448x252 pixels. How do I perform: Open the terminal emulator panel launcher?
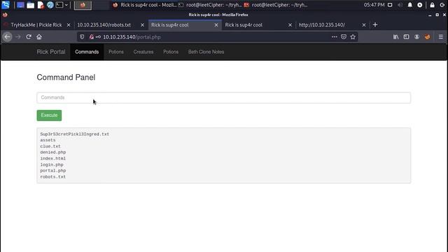59,5
